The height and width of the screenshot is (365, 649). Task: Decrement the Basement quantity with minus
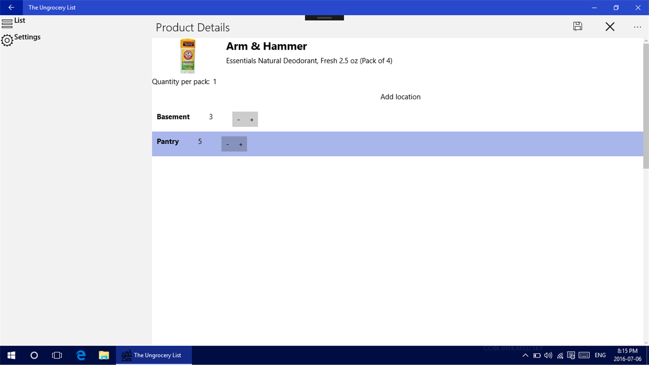point(238,119)
